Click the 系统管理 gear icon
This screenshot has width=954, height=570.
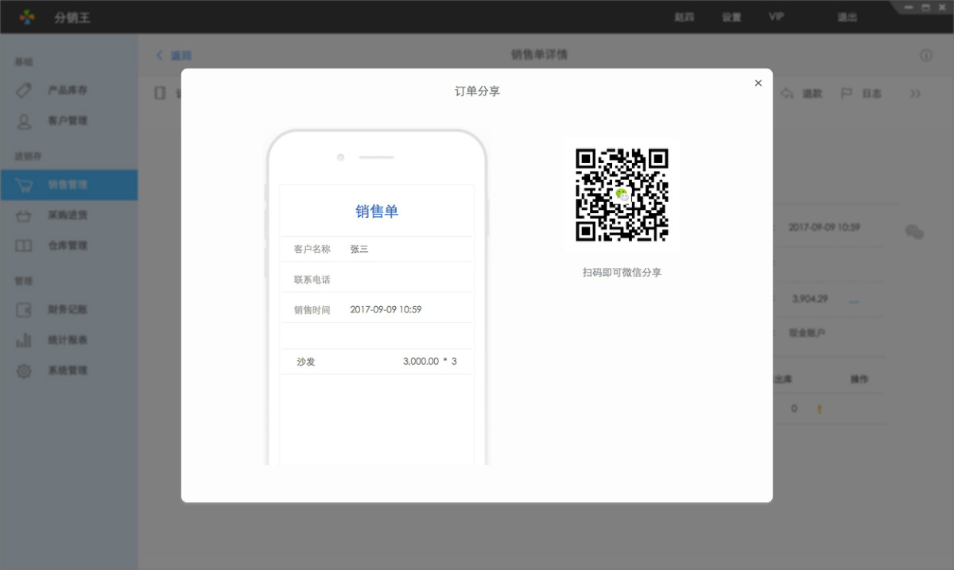(x=24, y=370)
